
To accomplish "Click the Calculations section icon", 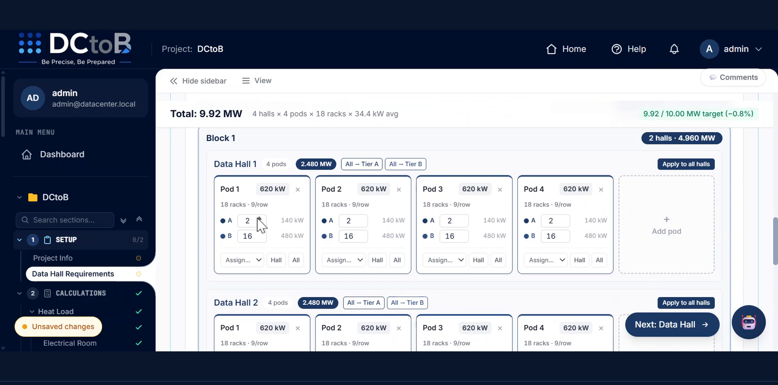I will 48,293.
